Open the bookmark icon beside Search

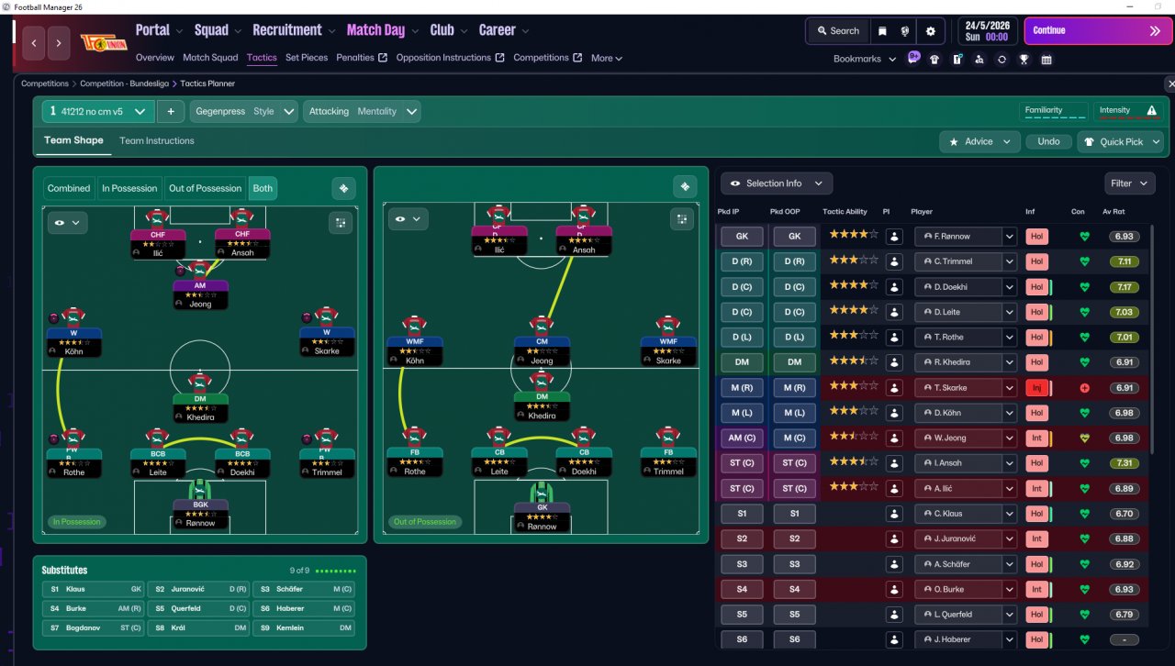883,31
